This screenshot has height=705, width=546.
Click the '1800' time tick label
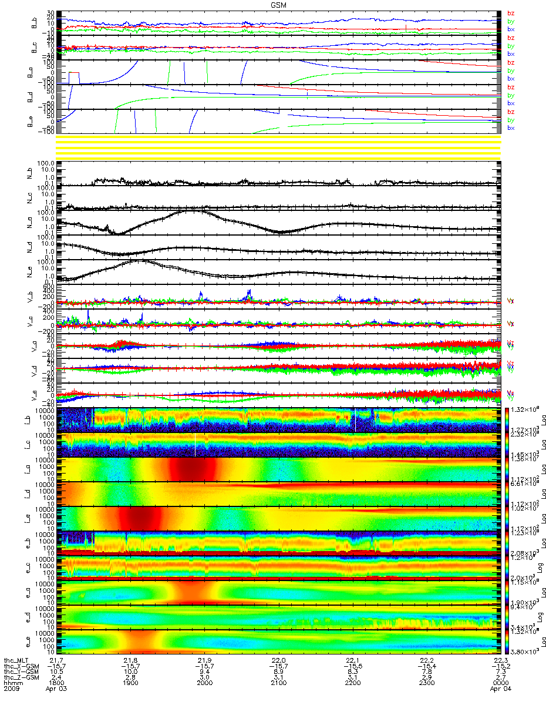click(x=58, y=684)
